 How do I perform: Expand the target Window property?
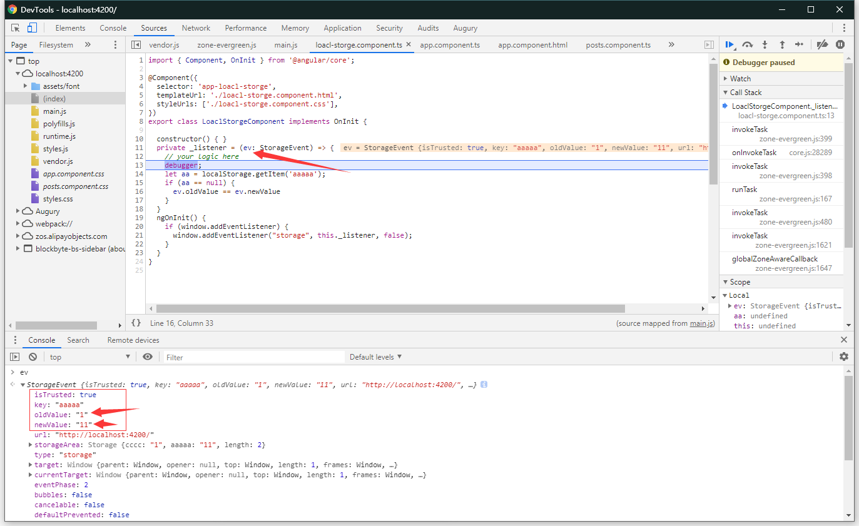click(x=31, y=465)
